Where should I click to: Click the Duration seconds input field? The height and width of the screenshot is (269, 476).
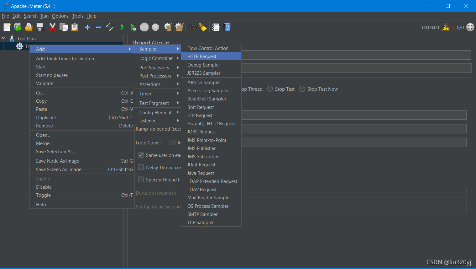pos(354,193)
